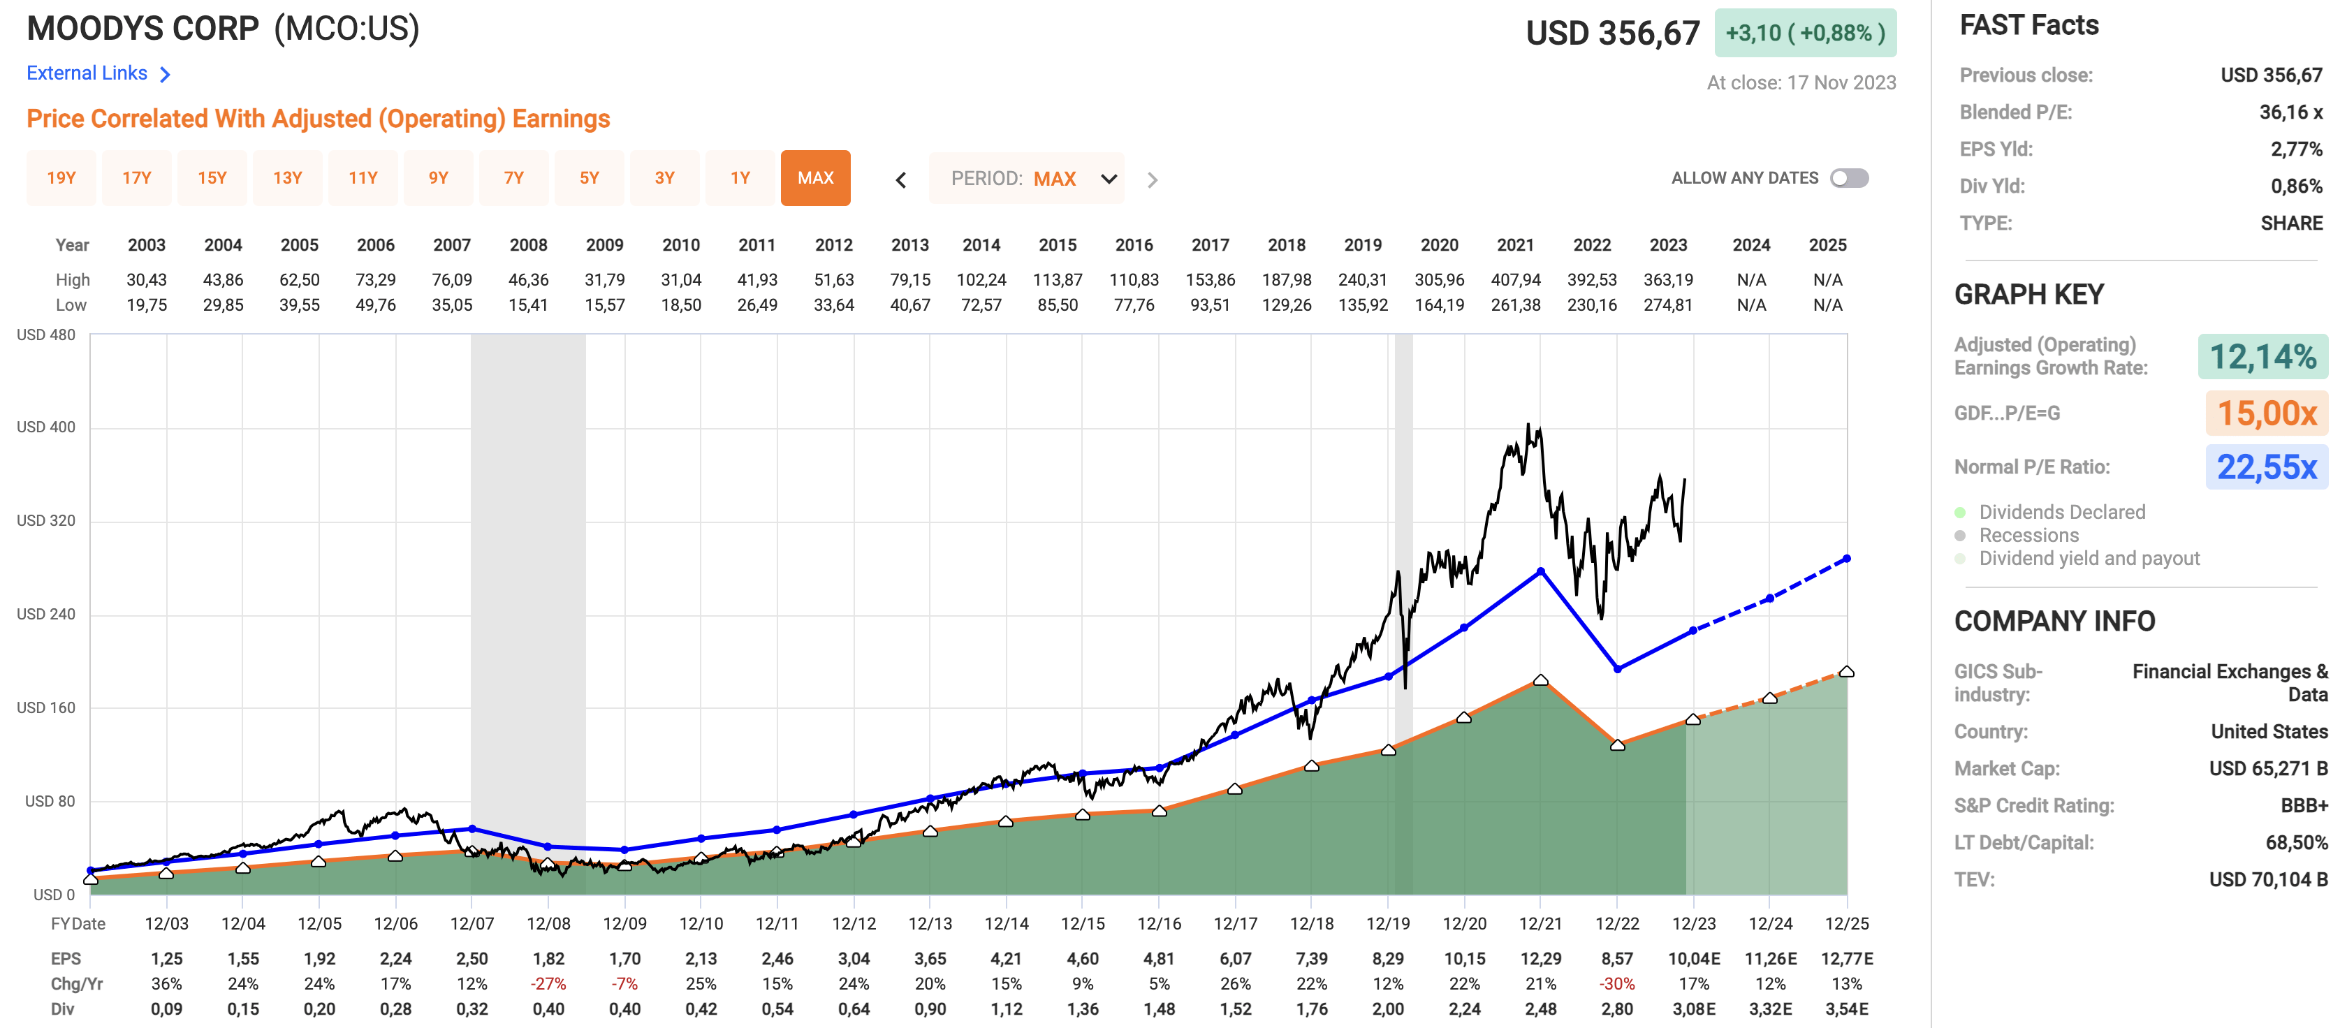Click the 12/22 EPS value 8,57
Image resolution: width=2347 pixels, height=1028 pixels.
click(x=1617, y=959)
